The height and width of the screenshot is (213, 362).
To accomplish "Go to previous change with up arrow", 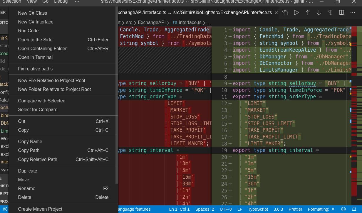I will [x=307, y=13].
